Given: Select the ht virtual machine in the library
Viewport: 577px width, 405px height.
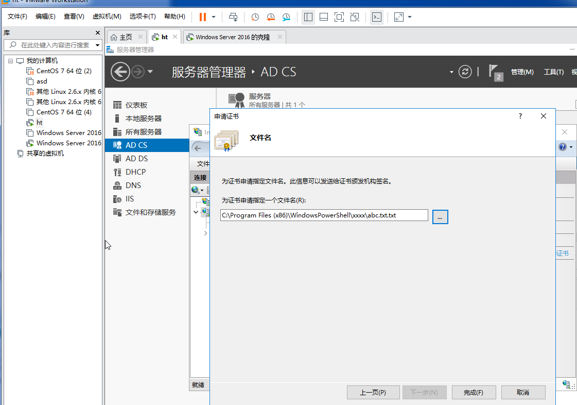Looking at the screenshot, I should (39, 122).
